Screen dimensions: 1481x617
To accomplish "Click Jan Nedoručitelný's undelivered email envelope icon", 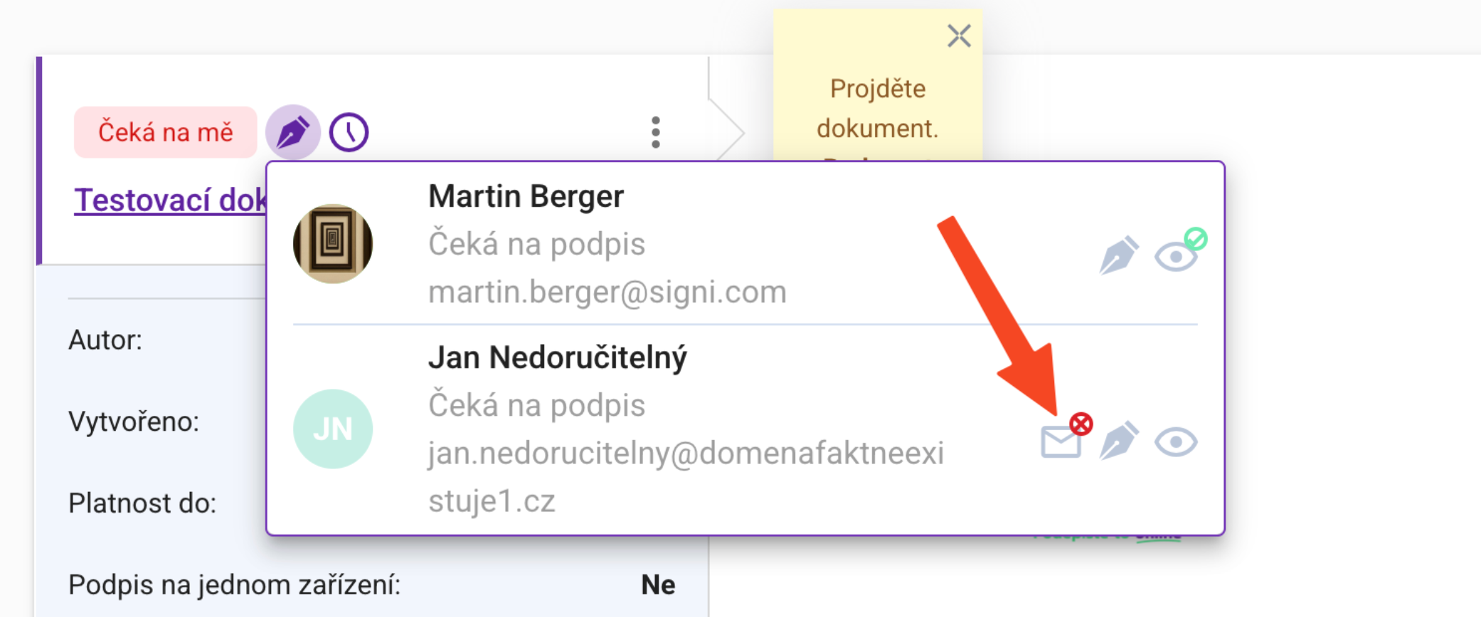I will coord(1061,442).
